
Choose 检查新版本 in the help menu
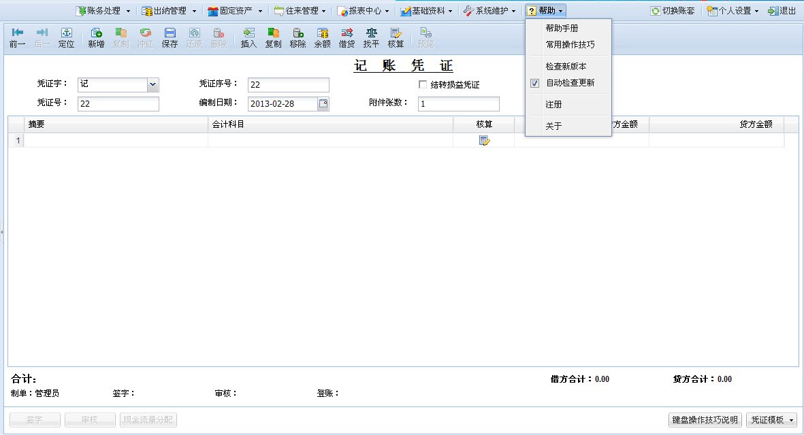point(566,67)
